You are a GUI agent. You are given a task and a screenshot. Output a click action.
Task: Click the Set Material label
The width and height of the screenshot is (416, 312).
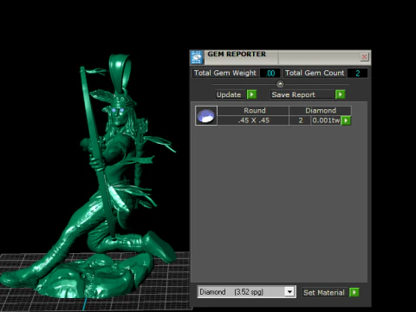tap(324, 293)
